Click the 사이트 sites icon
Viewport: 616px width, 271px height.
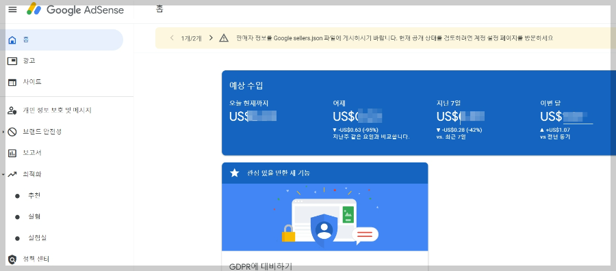pos(12,82)
